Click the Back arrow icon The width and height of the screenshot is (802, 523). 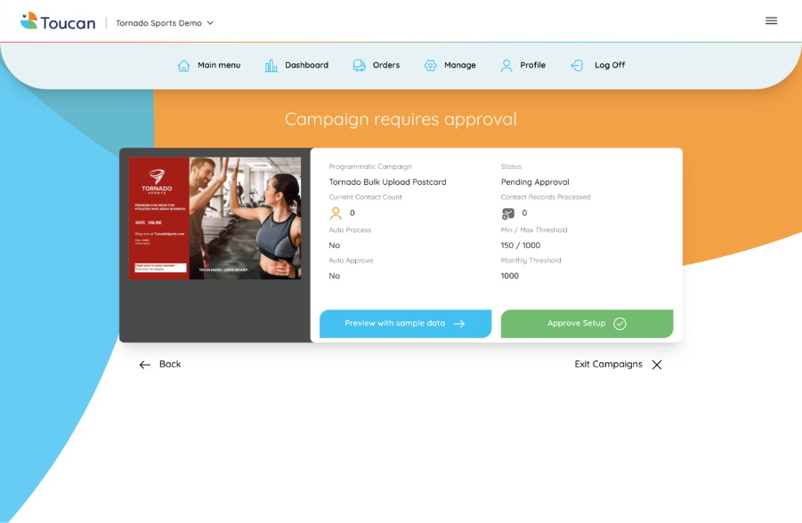pos(145,365)
